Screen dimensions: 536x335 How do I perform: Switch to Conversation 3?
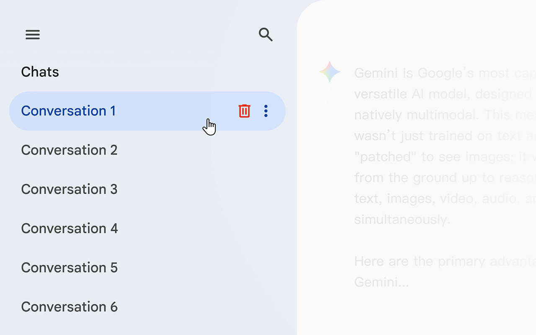70,189
